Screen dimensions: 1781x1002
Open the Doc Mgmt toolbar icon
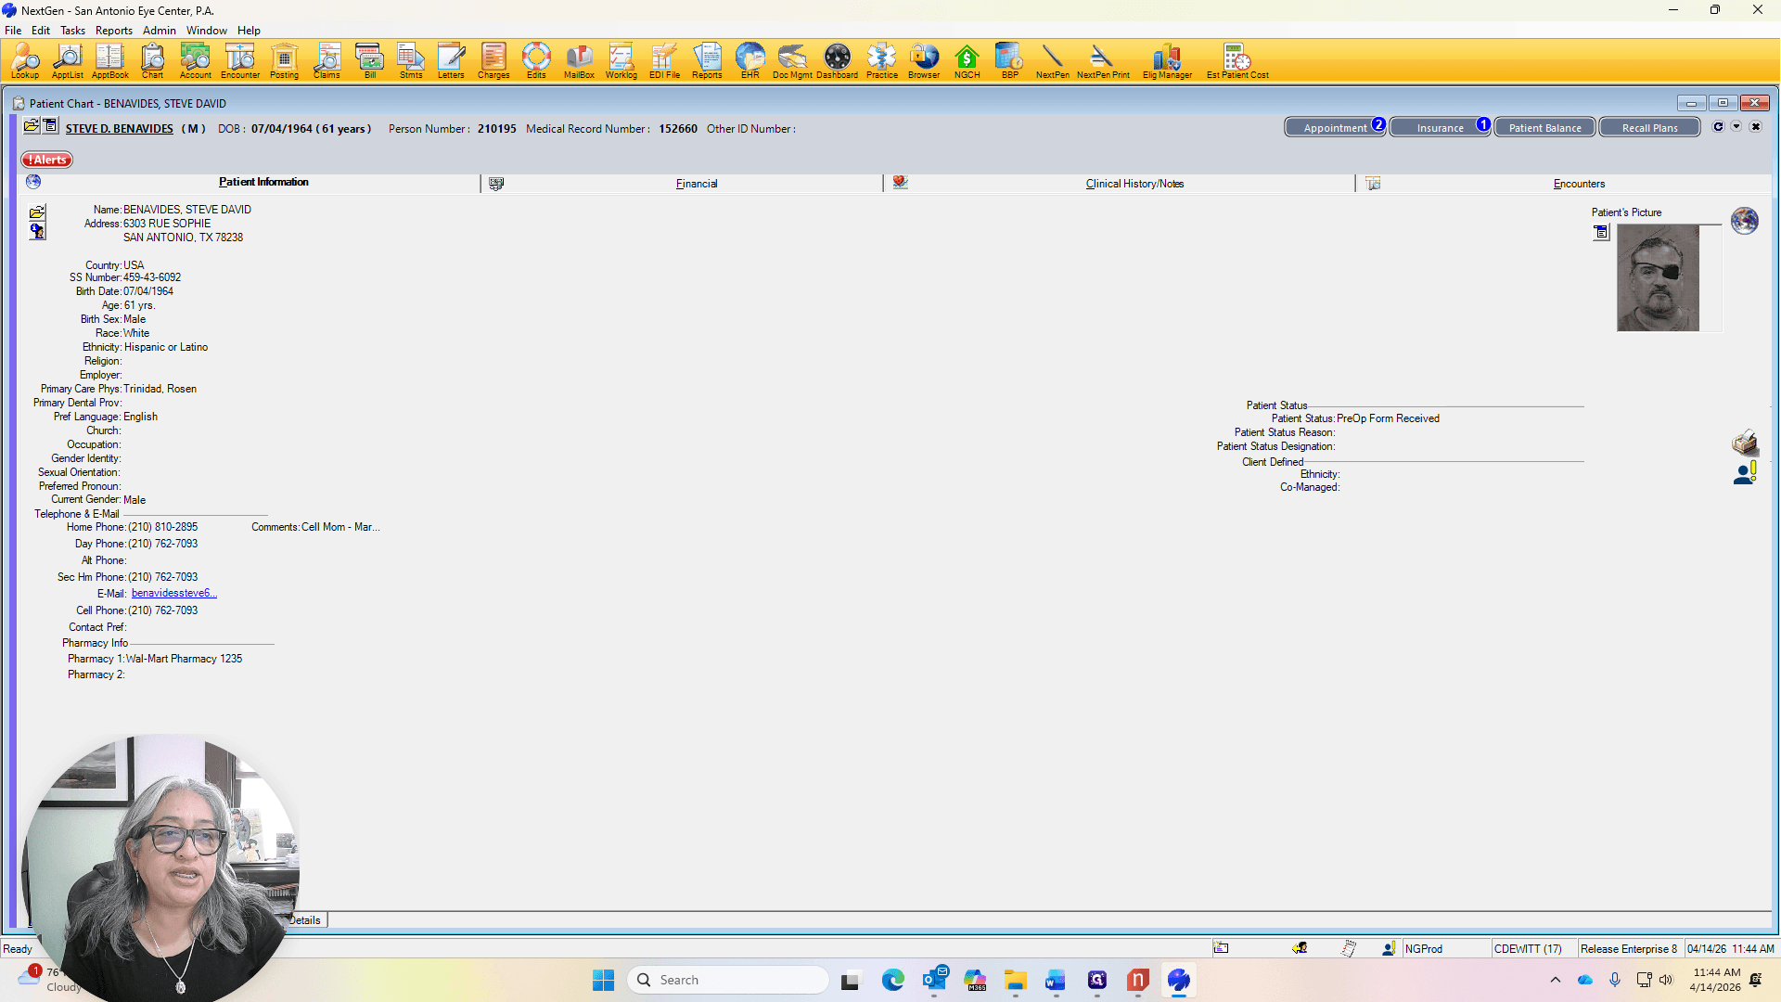792,60
